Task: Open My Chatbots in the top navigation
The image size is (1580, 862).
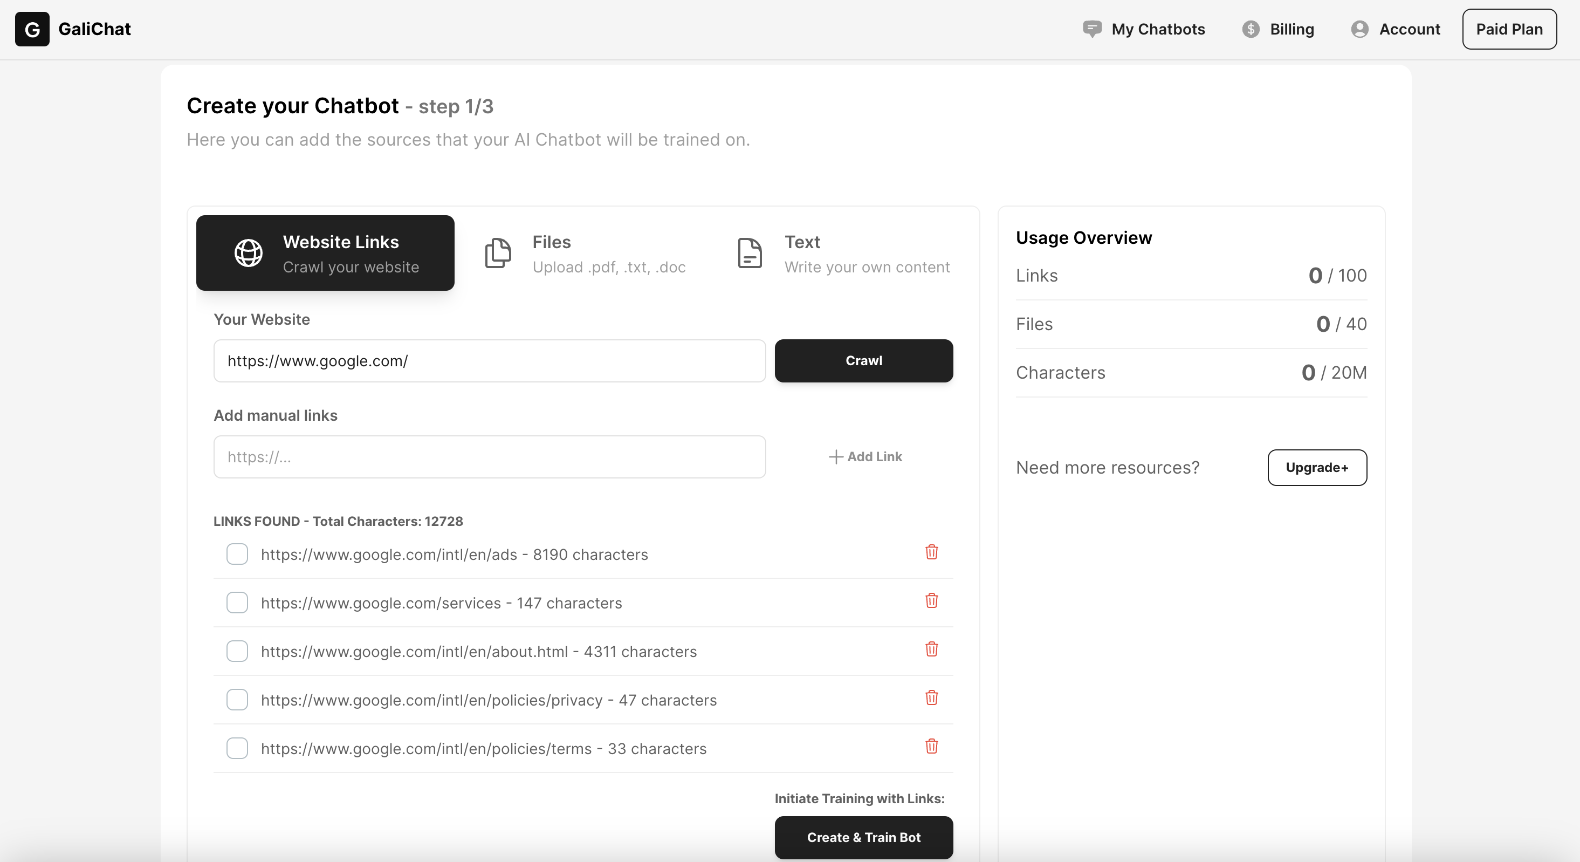Action: coord(1144,29)
